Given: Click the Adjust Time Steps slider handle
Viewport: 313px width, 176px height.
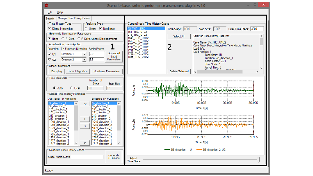Looking at the screenshot, I should tap(259, 159).
